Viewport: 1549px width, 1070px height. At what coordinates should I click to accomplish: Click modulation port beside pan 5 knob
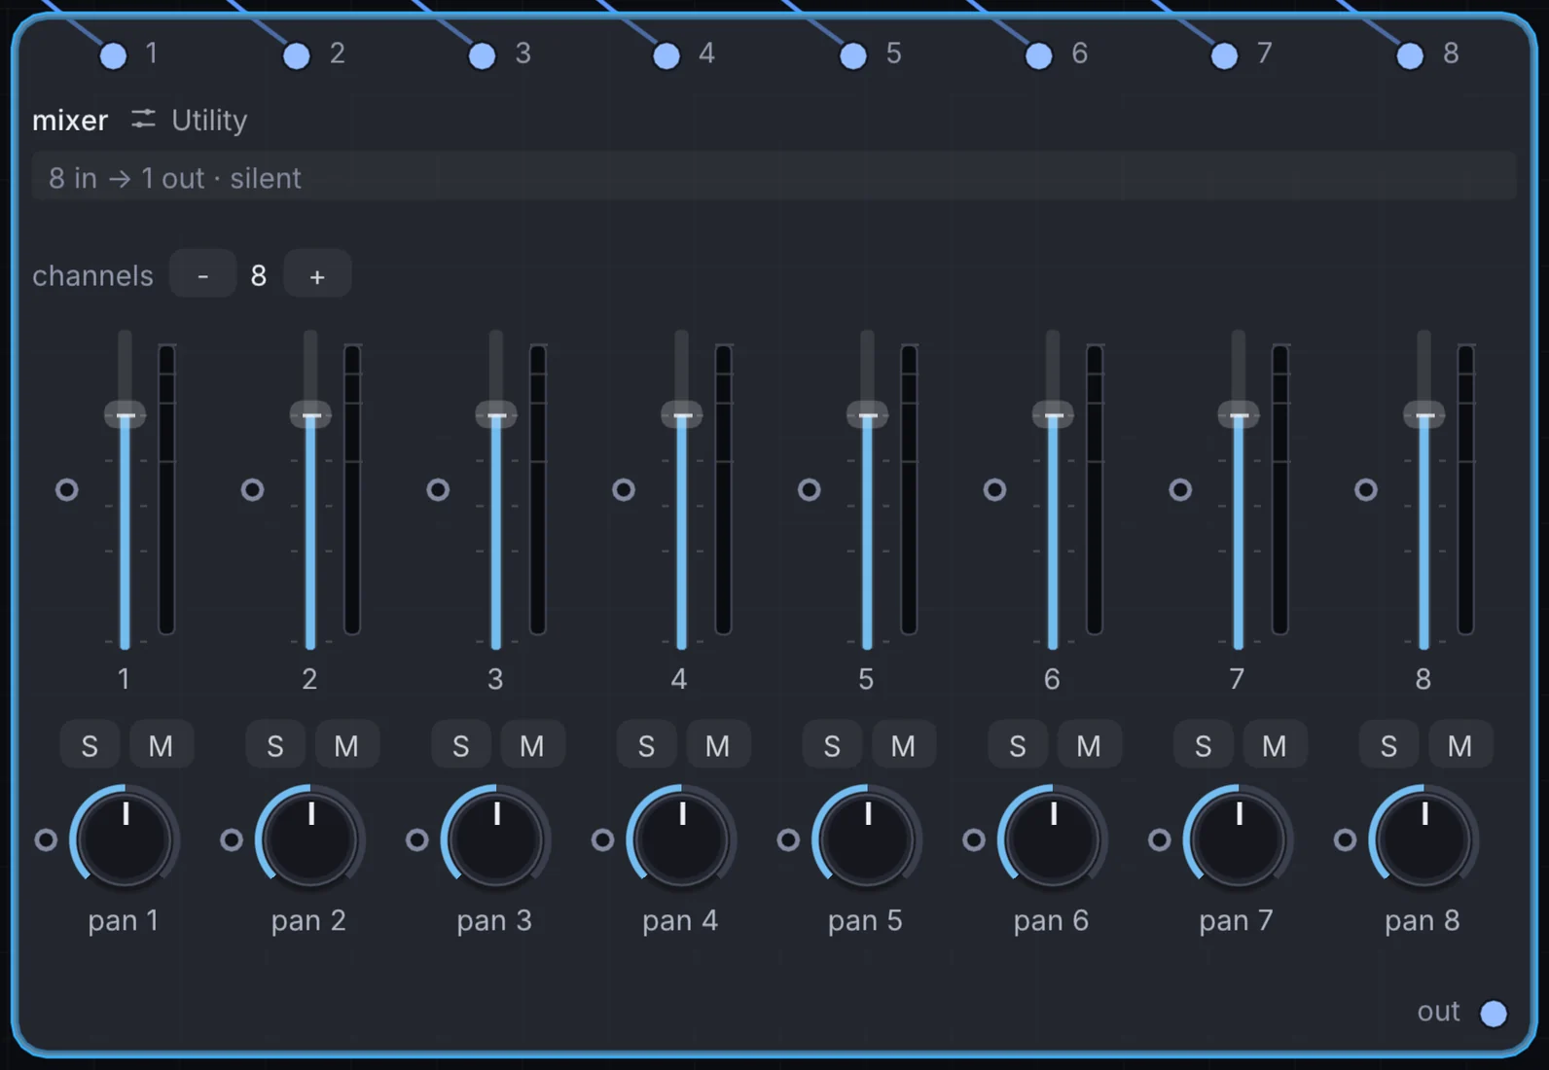[788, 839]
